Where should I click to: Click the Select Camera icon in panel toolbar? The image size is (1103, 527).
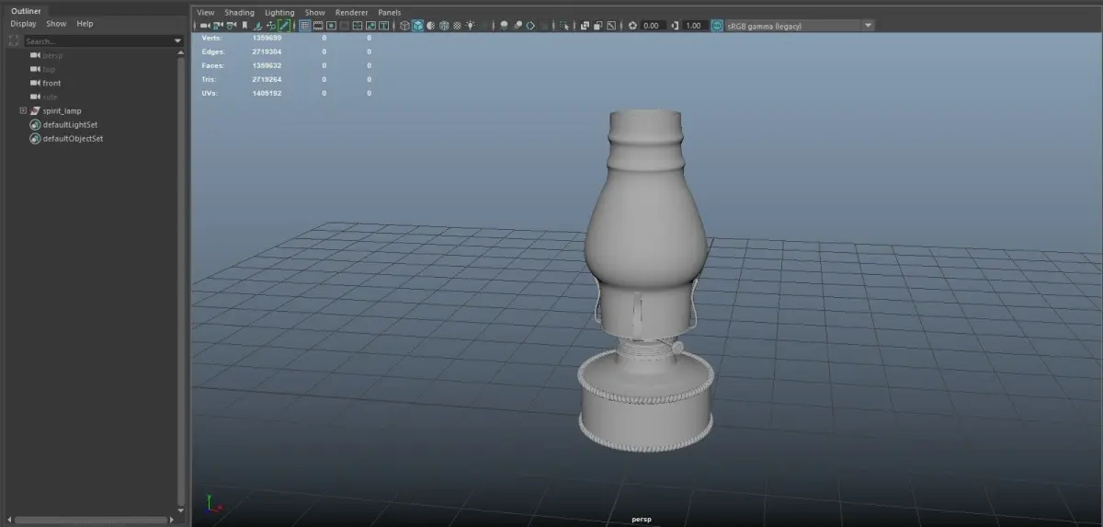205,26
